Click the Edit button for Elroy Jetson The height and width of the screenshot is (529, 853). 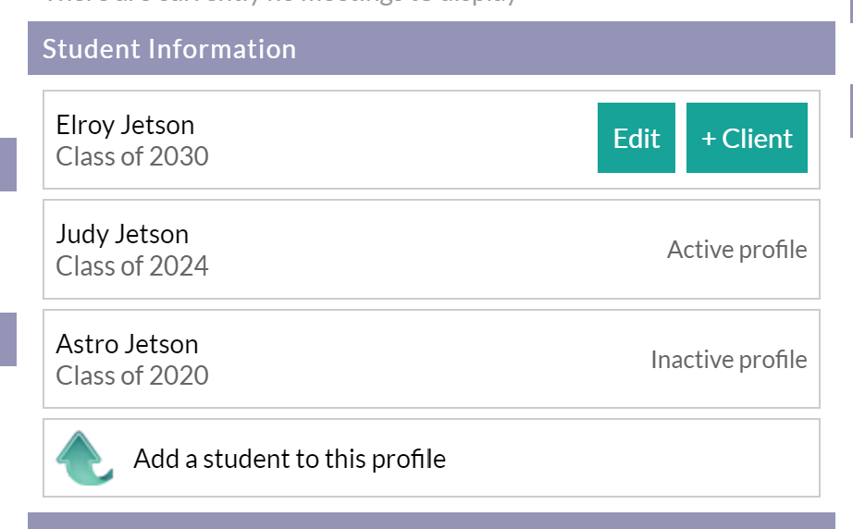click(x=636, y=138)
